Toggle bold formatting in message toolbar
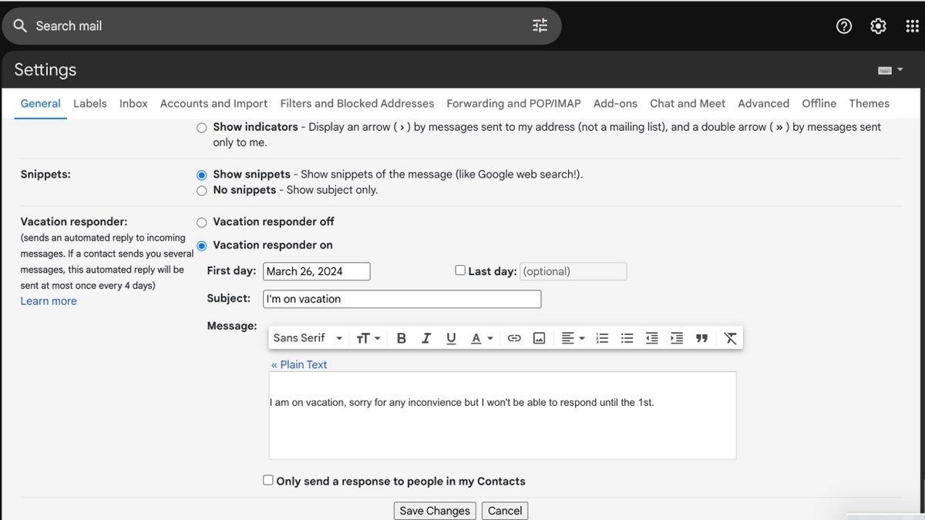 click(x=401, y=338)
